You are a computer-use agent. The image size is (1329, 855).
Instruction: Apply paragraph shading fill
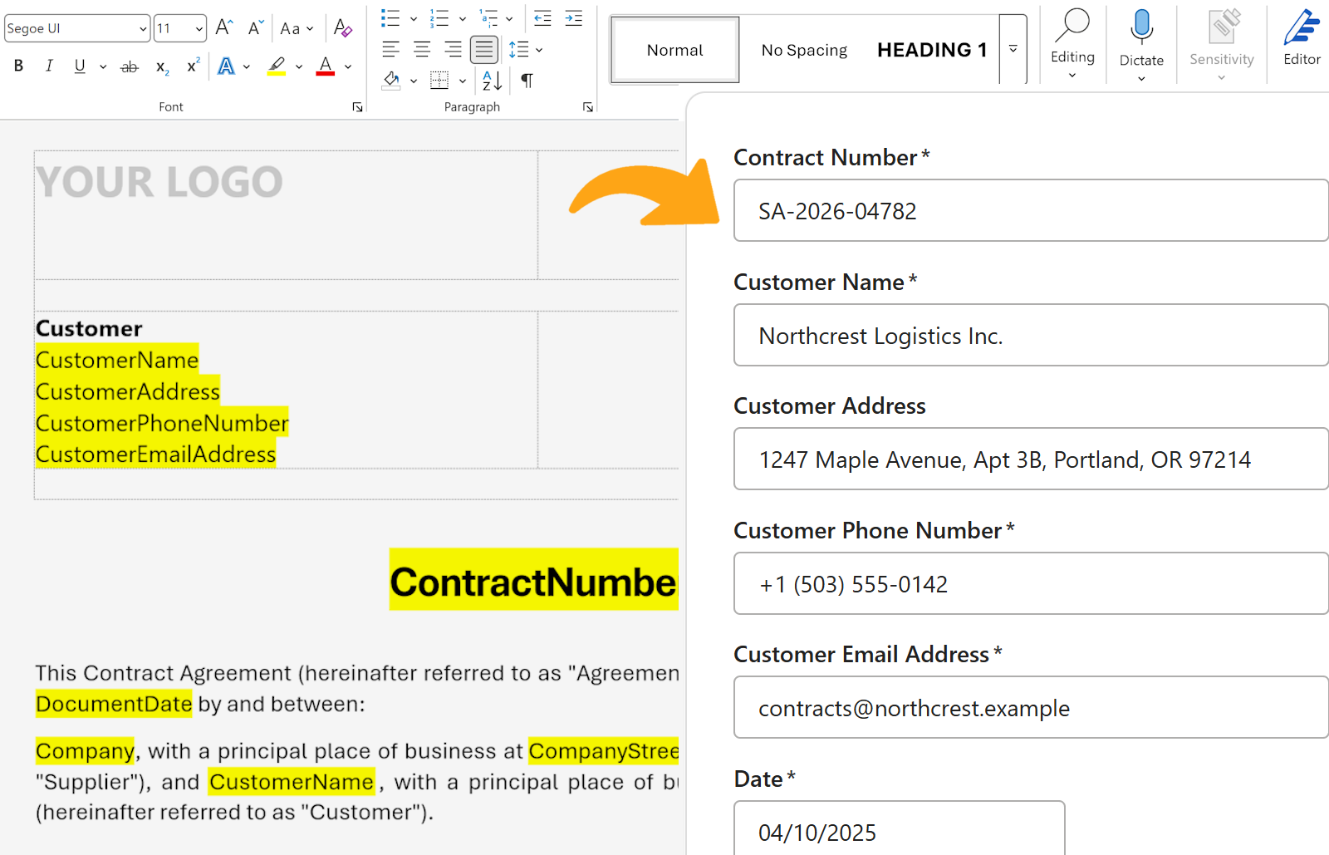coord(391,81)
